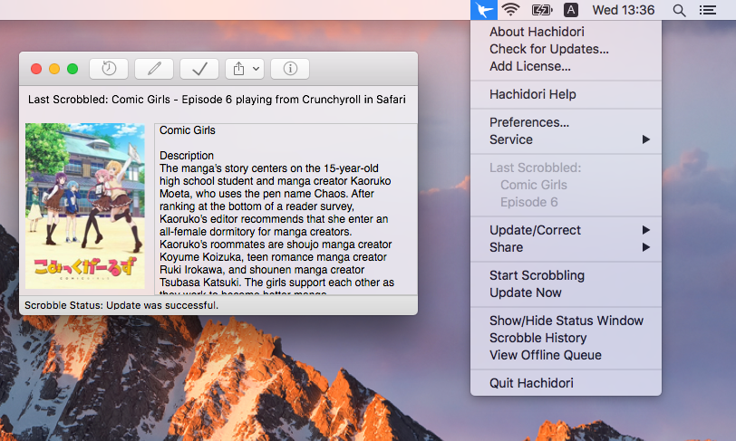Click the info toolbar button

click(290, 69)
